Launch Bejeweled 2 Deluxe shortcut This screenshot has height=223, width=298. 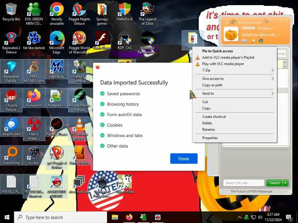click(11, 42)
